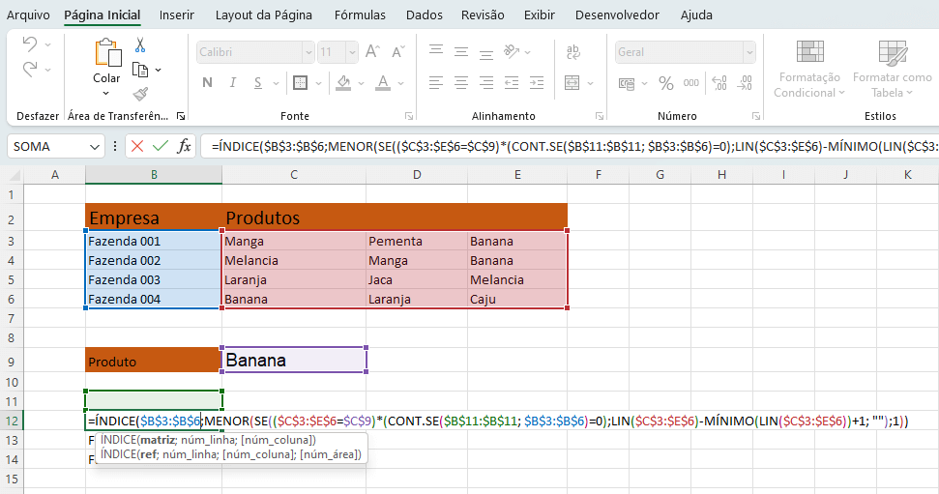Open Alinhamento dialog launcher
939x494 pixels.
(600, 116)
